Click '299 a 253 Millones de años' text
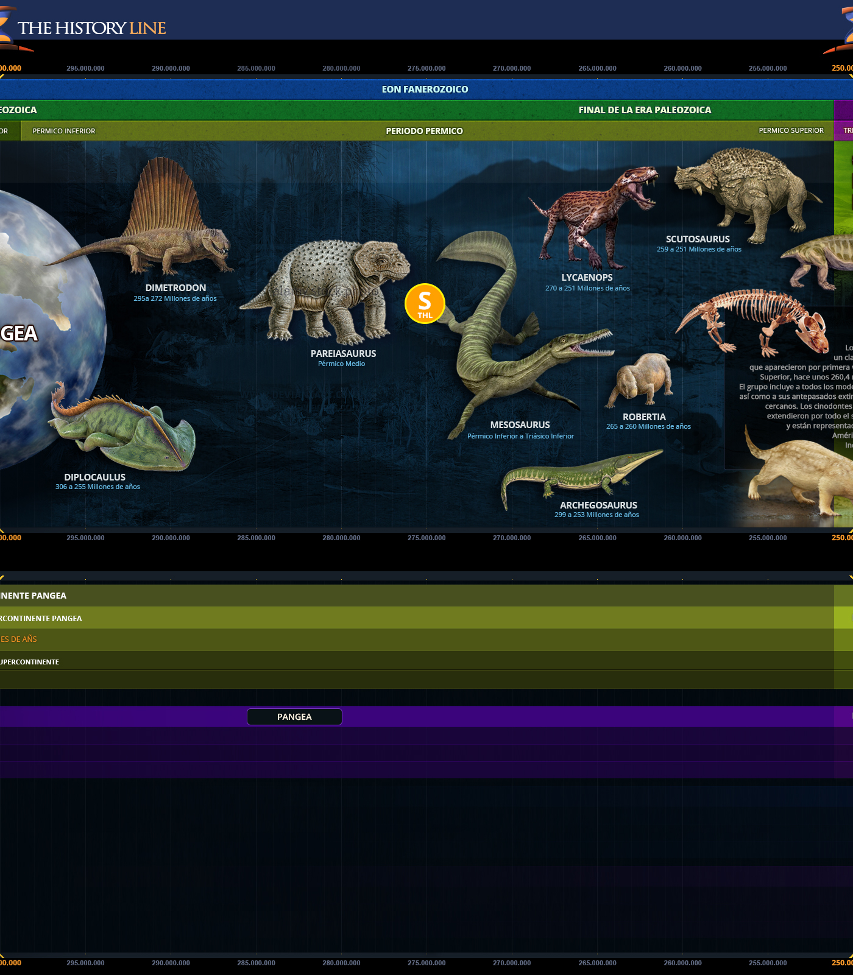853x975 pixels. 596,515
